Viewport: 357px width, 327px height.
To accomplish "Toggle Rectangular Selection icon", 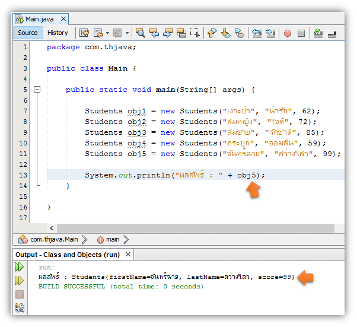I will pyautogui.click(x=195, y=33).
